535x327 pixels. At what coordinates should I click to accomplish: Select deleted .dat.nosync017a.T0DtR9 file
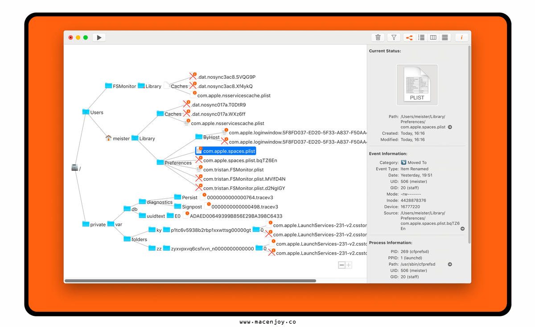(x=214, y=105)
